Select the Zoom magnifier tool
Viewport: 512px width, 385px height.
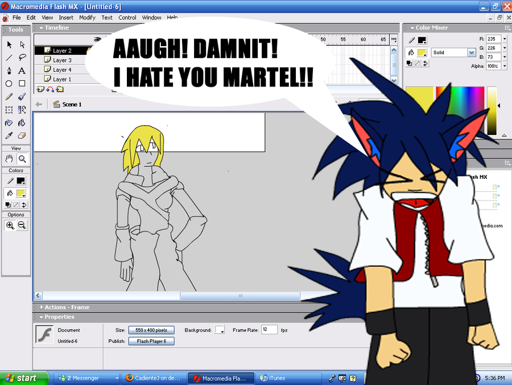click(x=22, y=159)
